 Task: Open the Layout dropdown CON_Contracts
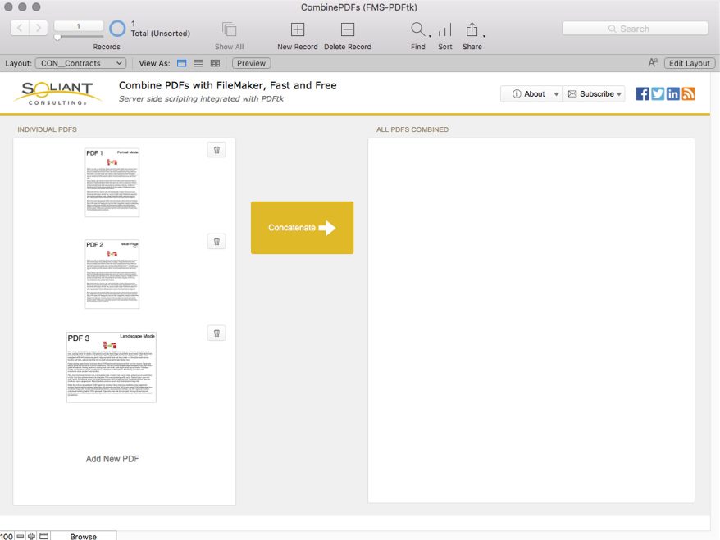click(81, 63)
